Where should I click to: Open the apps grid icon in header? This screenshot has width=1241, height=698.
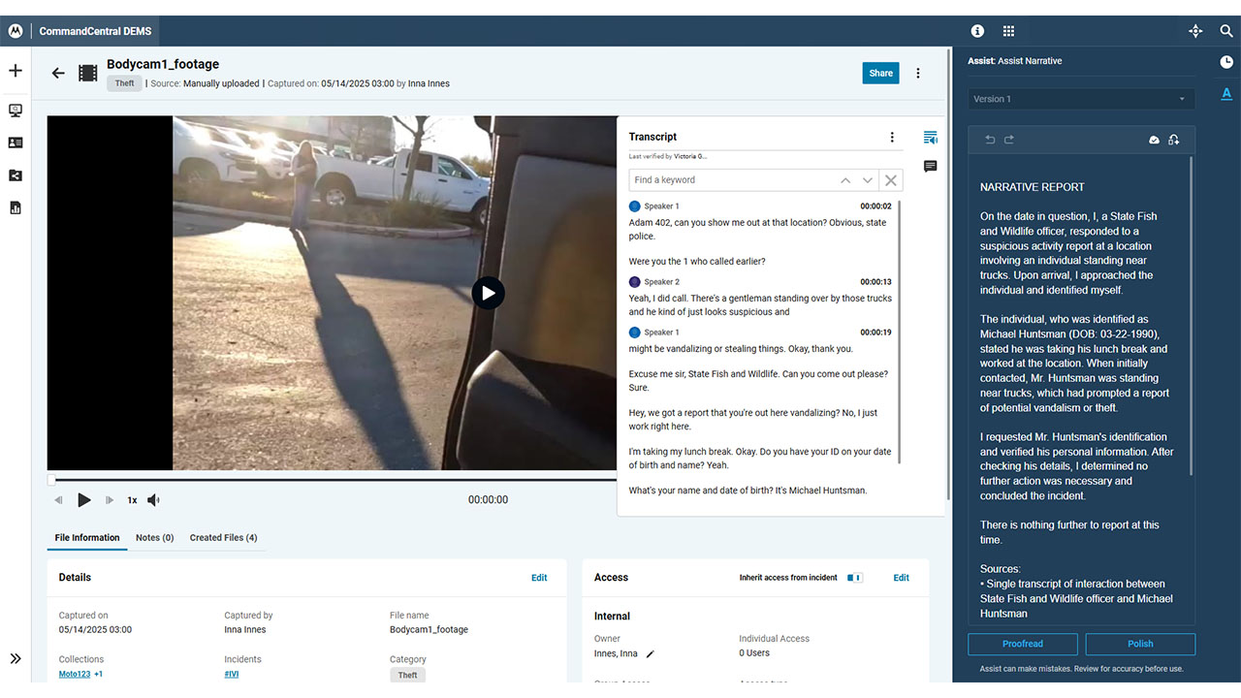(1008, 31)
